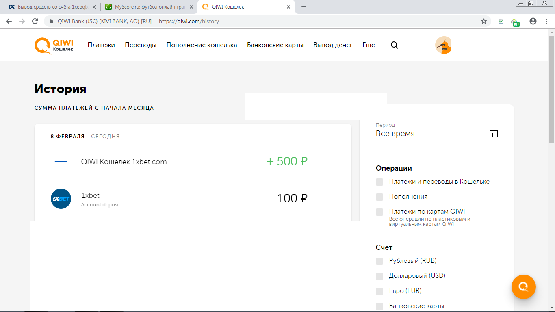Click the orange QIWI chat button
555x312 pixels.
tap(523, 287)
